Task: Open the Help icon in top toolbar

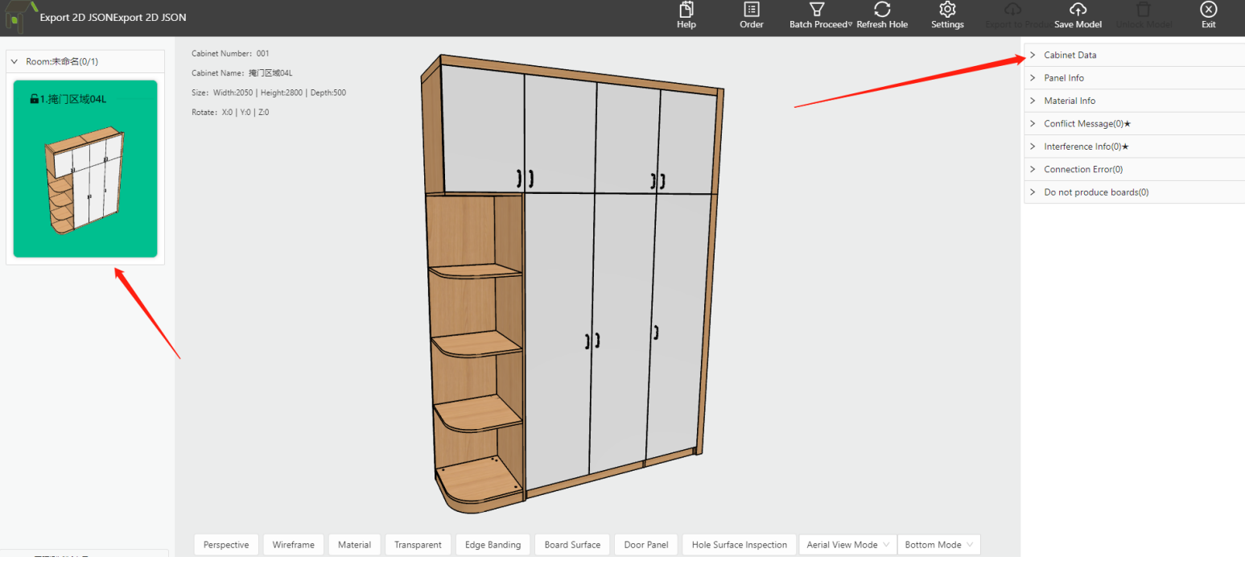Action: pyautogui.click(x=686, y=10)
